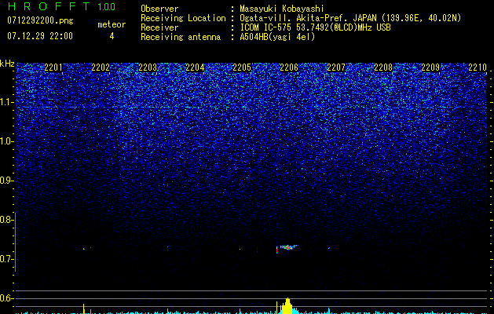Click the Observer label
This screenshot has width=494, height=314.
point(159,9)
